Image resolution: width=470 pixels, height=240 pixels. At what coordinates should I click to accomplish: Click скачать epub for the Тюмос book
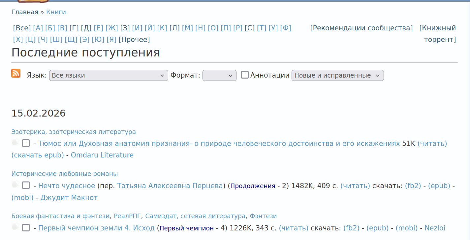38,155
